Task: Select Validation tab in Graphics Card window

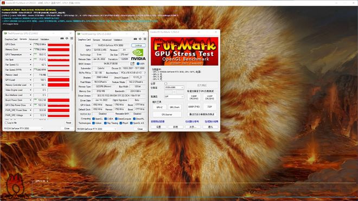Action: point(118,40)
